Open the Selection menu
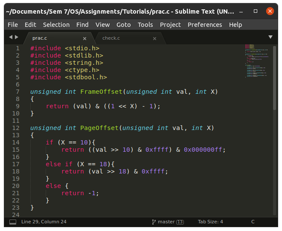282x231 pixels. tap(56, 25)
